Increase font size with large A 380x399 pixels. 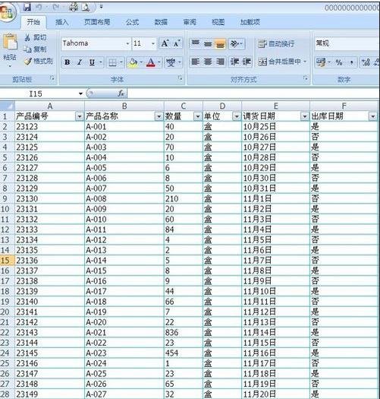(x=165, y=43)
